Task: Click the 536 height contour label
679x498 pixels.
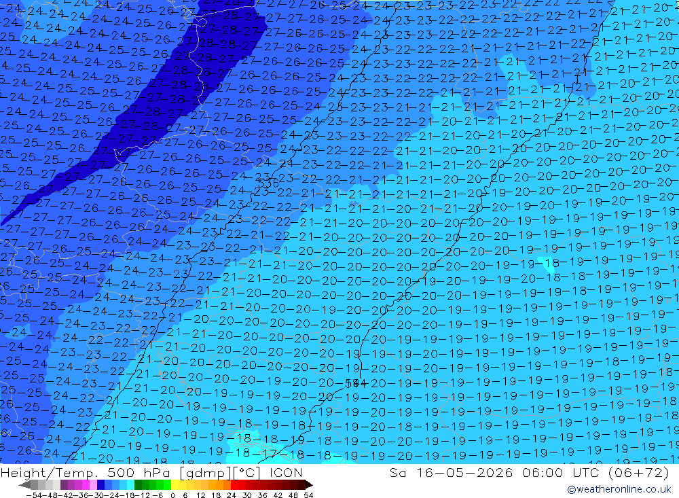Action: coord(268,183)
